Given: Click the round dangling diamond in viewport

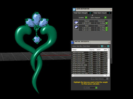Looking at the screenshot, I should (37, 40).
